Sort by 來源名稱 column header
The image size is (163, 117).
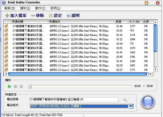tap(30, 22)
